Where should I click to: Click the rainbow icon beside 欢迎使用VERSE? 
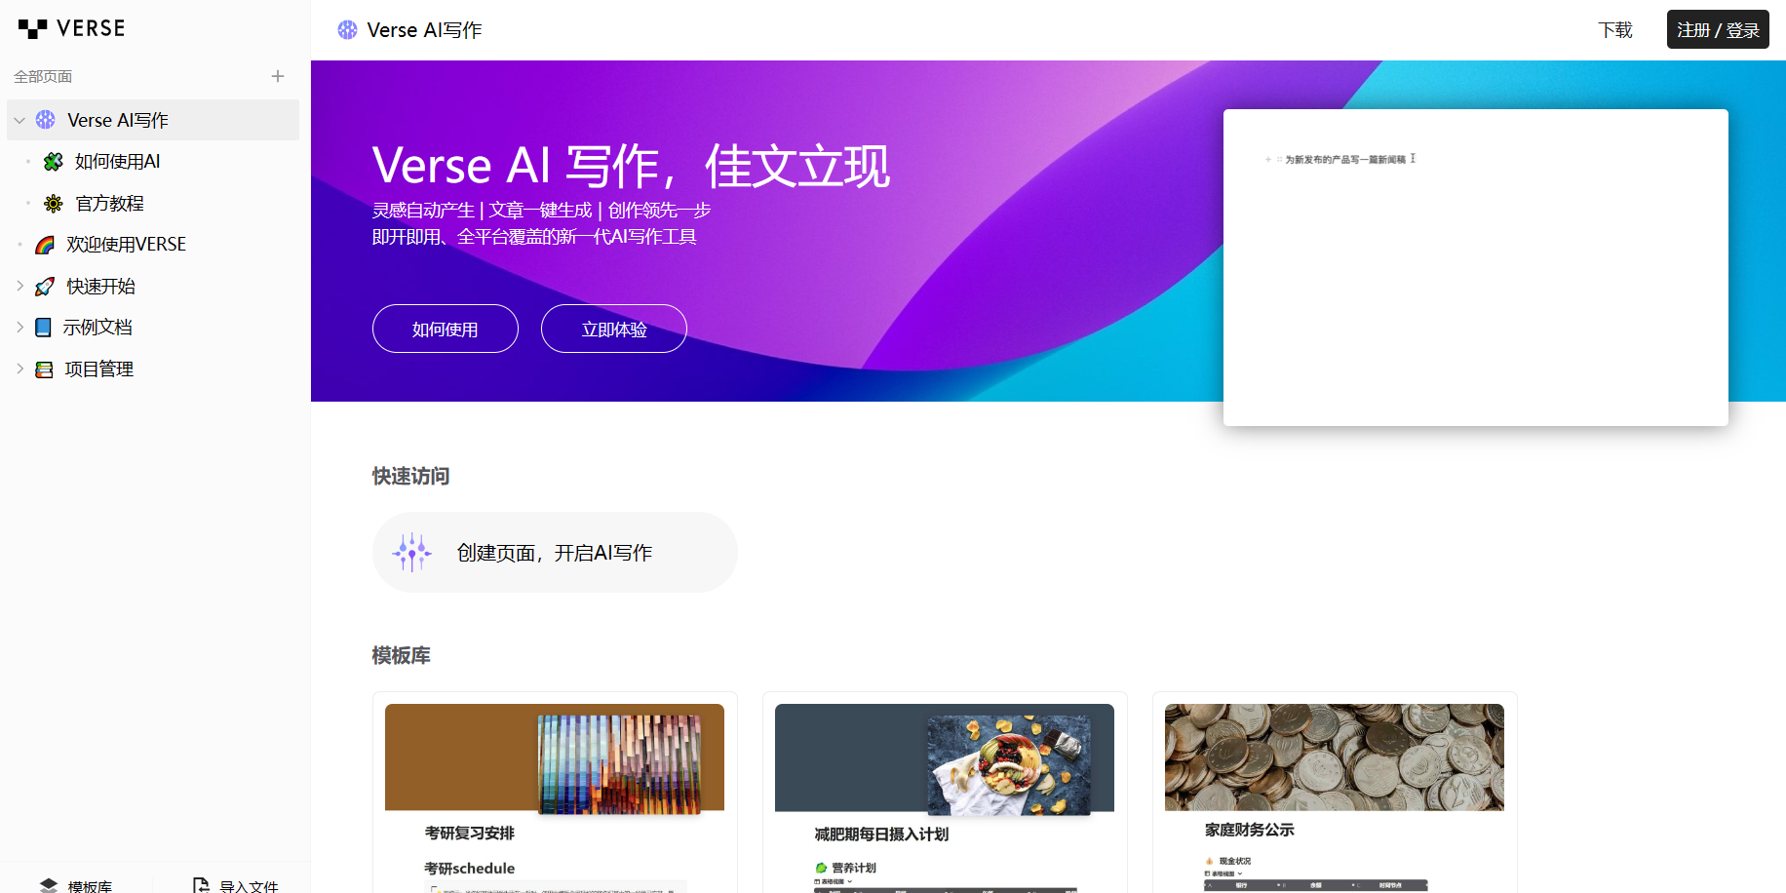45,245
